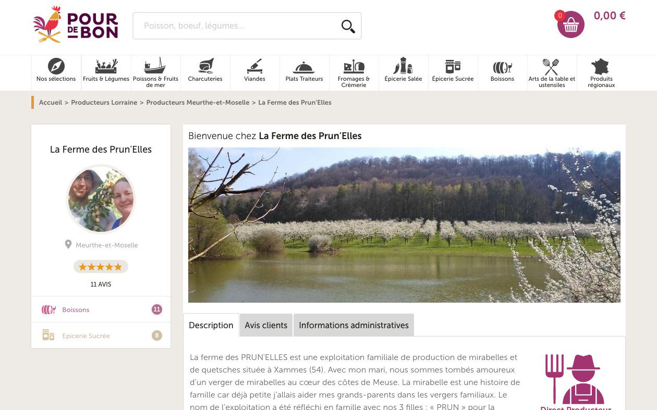
Task: Go to Producteurs Meurthe-et-Moselle breadcrumb link
Action: [x=198, y=103]
